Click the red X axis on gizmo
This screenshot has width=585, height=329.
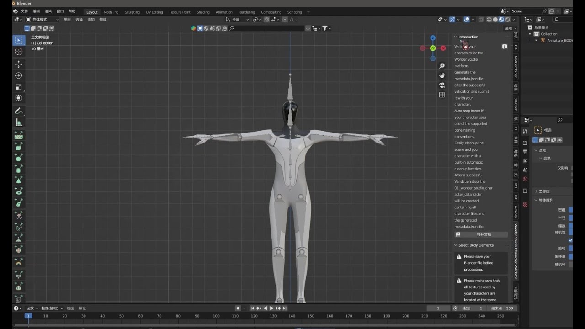[443, 48]
